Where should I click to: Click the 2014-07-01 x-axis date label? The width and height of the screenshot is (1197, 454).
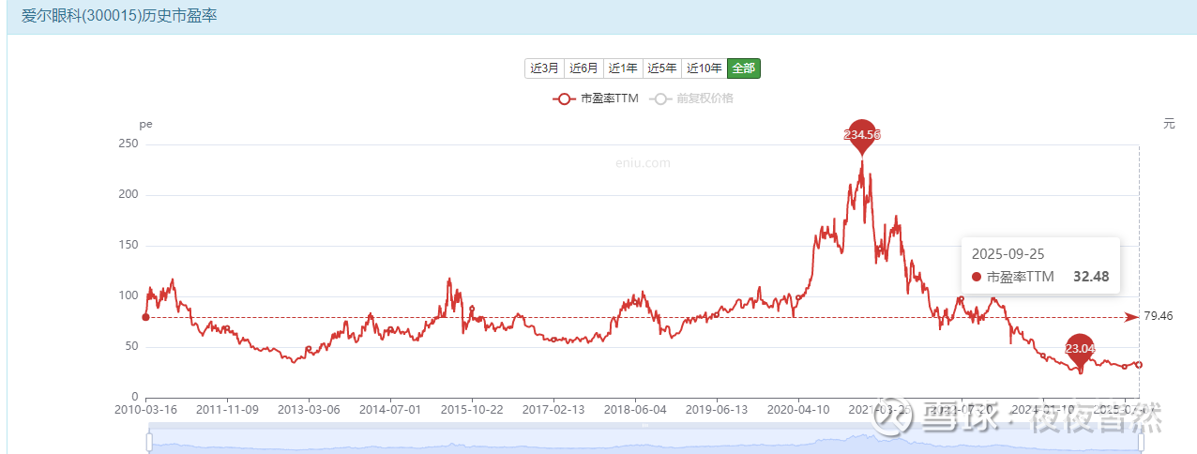click(389, 410)
